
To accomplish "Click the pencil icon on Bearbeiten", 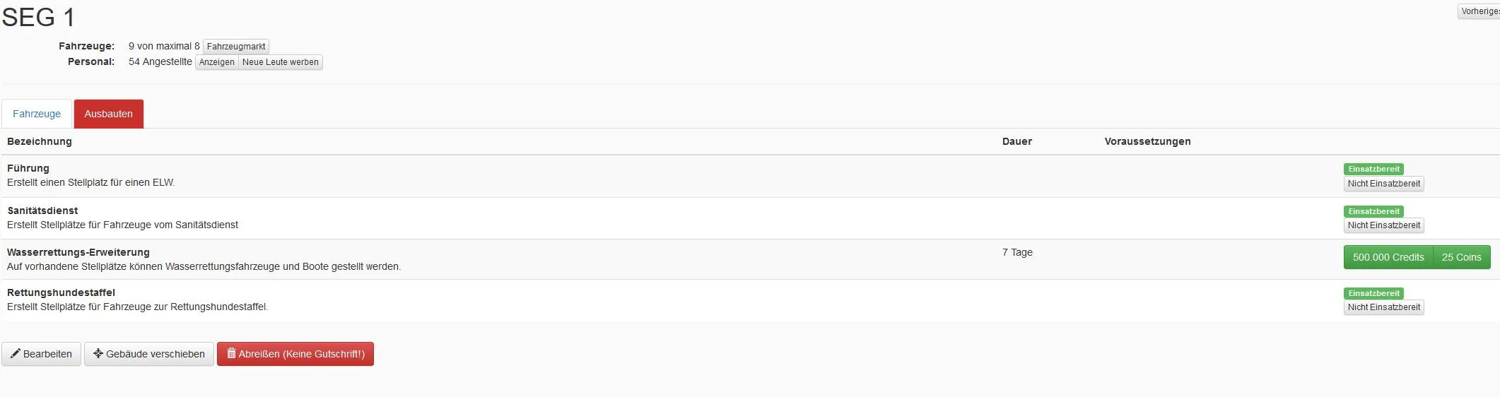I will [x=16, y=354].
